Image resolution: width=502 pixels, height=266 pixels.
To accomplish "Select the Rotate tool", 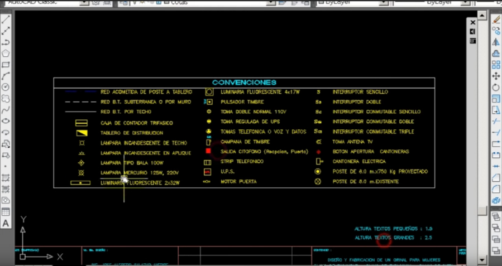I will [496, 87].
